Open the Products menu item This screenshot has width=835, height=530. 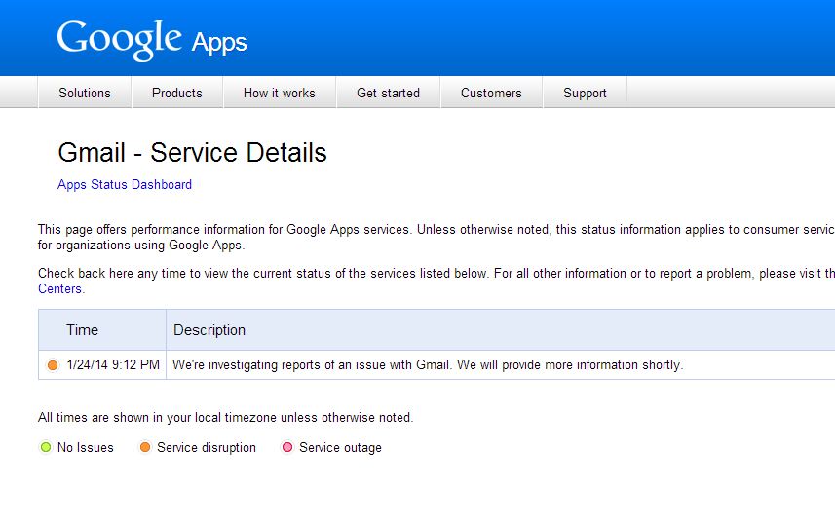coord(176,93)
